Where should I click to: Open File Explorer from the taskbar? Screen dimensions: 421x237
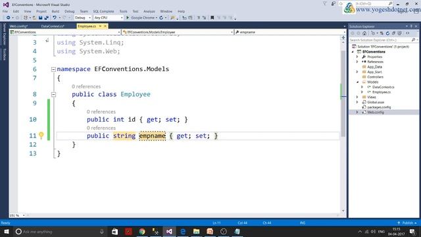[x=196, y=231]
